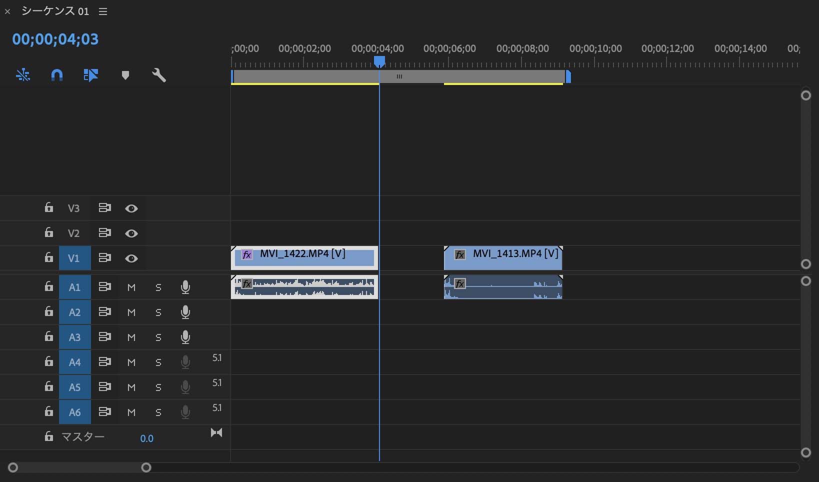Toggle sync lock on track A3
This screenshot has width=819, height=482.
[x=104, y=336]
